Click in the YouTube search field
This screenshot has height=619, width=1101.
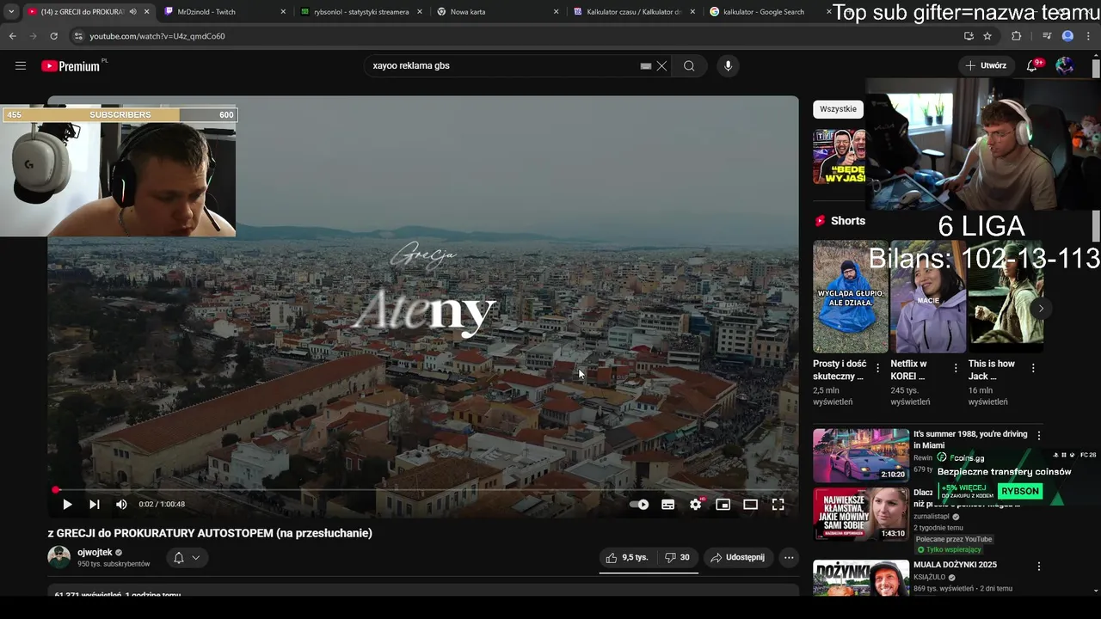click(503, 66)
